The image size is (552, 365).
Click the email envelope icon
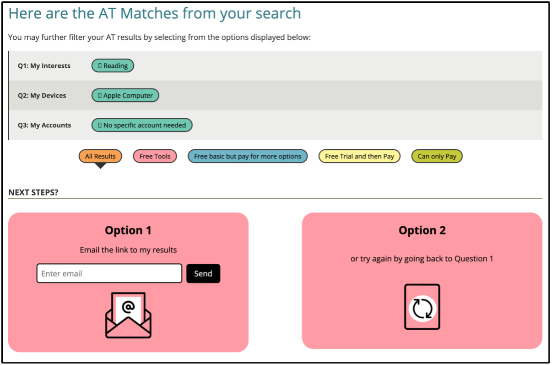pyautogui.click(x=128, y=315)
